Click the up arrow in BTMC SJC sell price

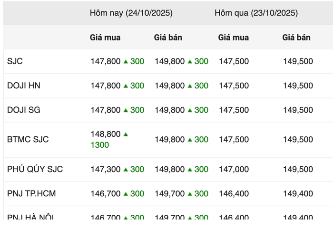point(190,140)
